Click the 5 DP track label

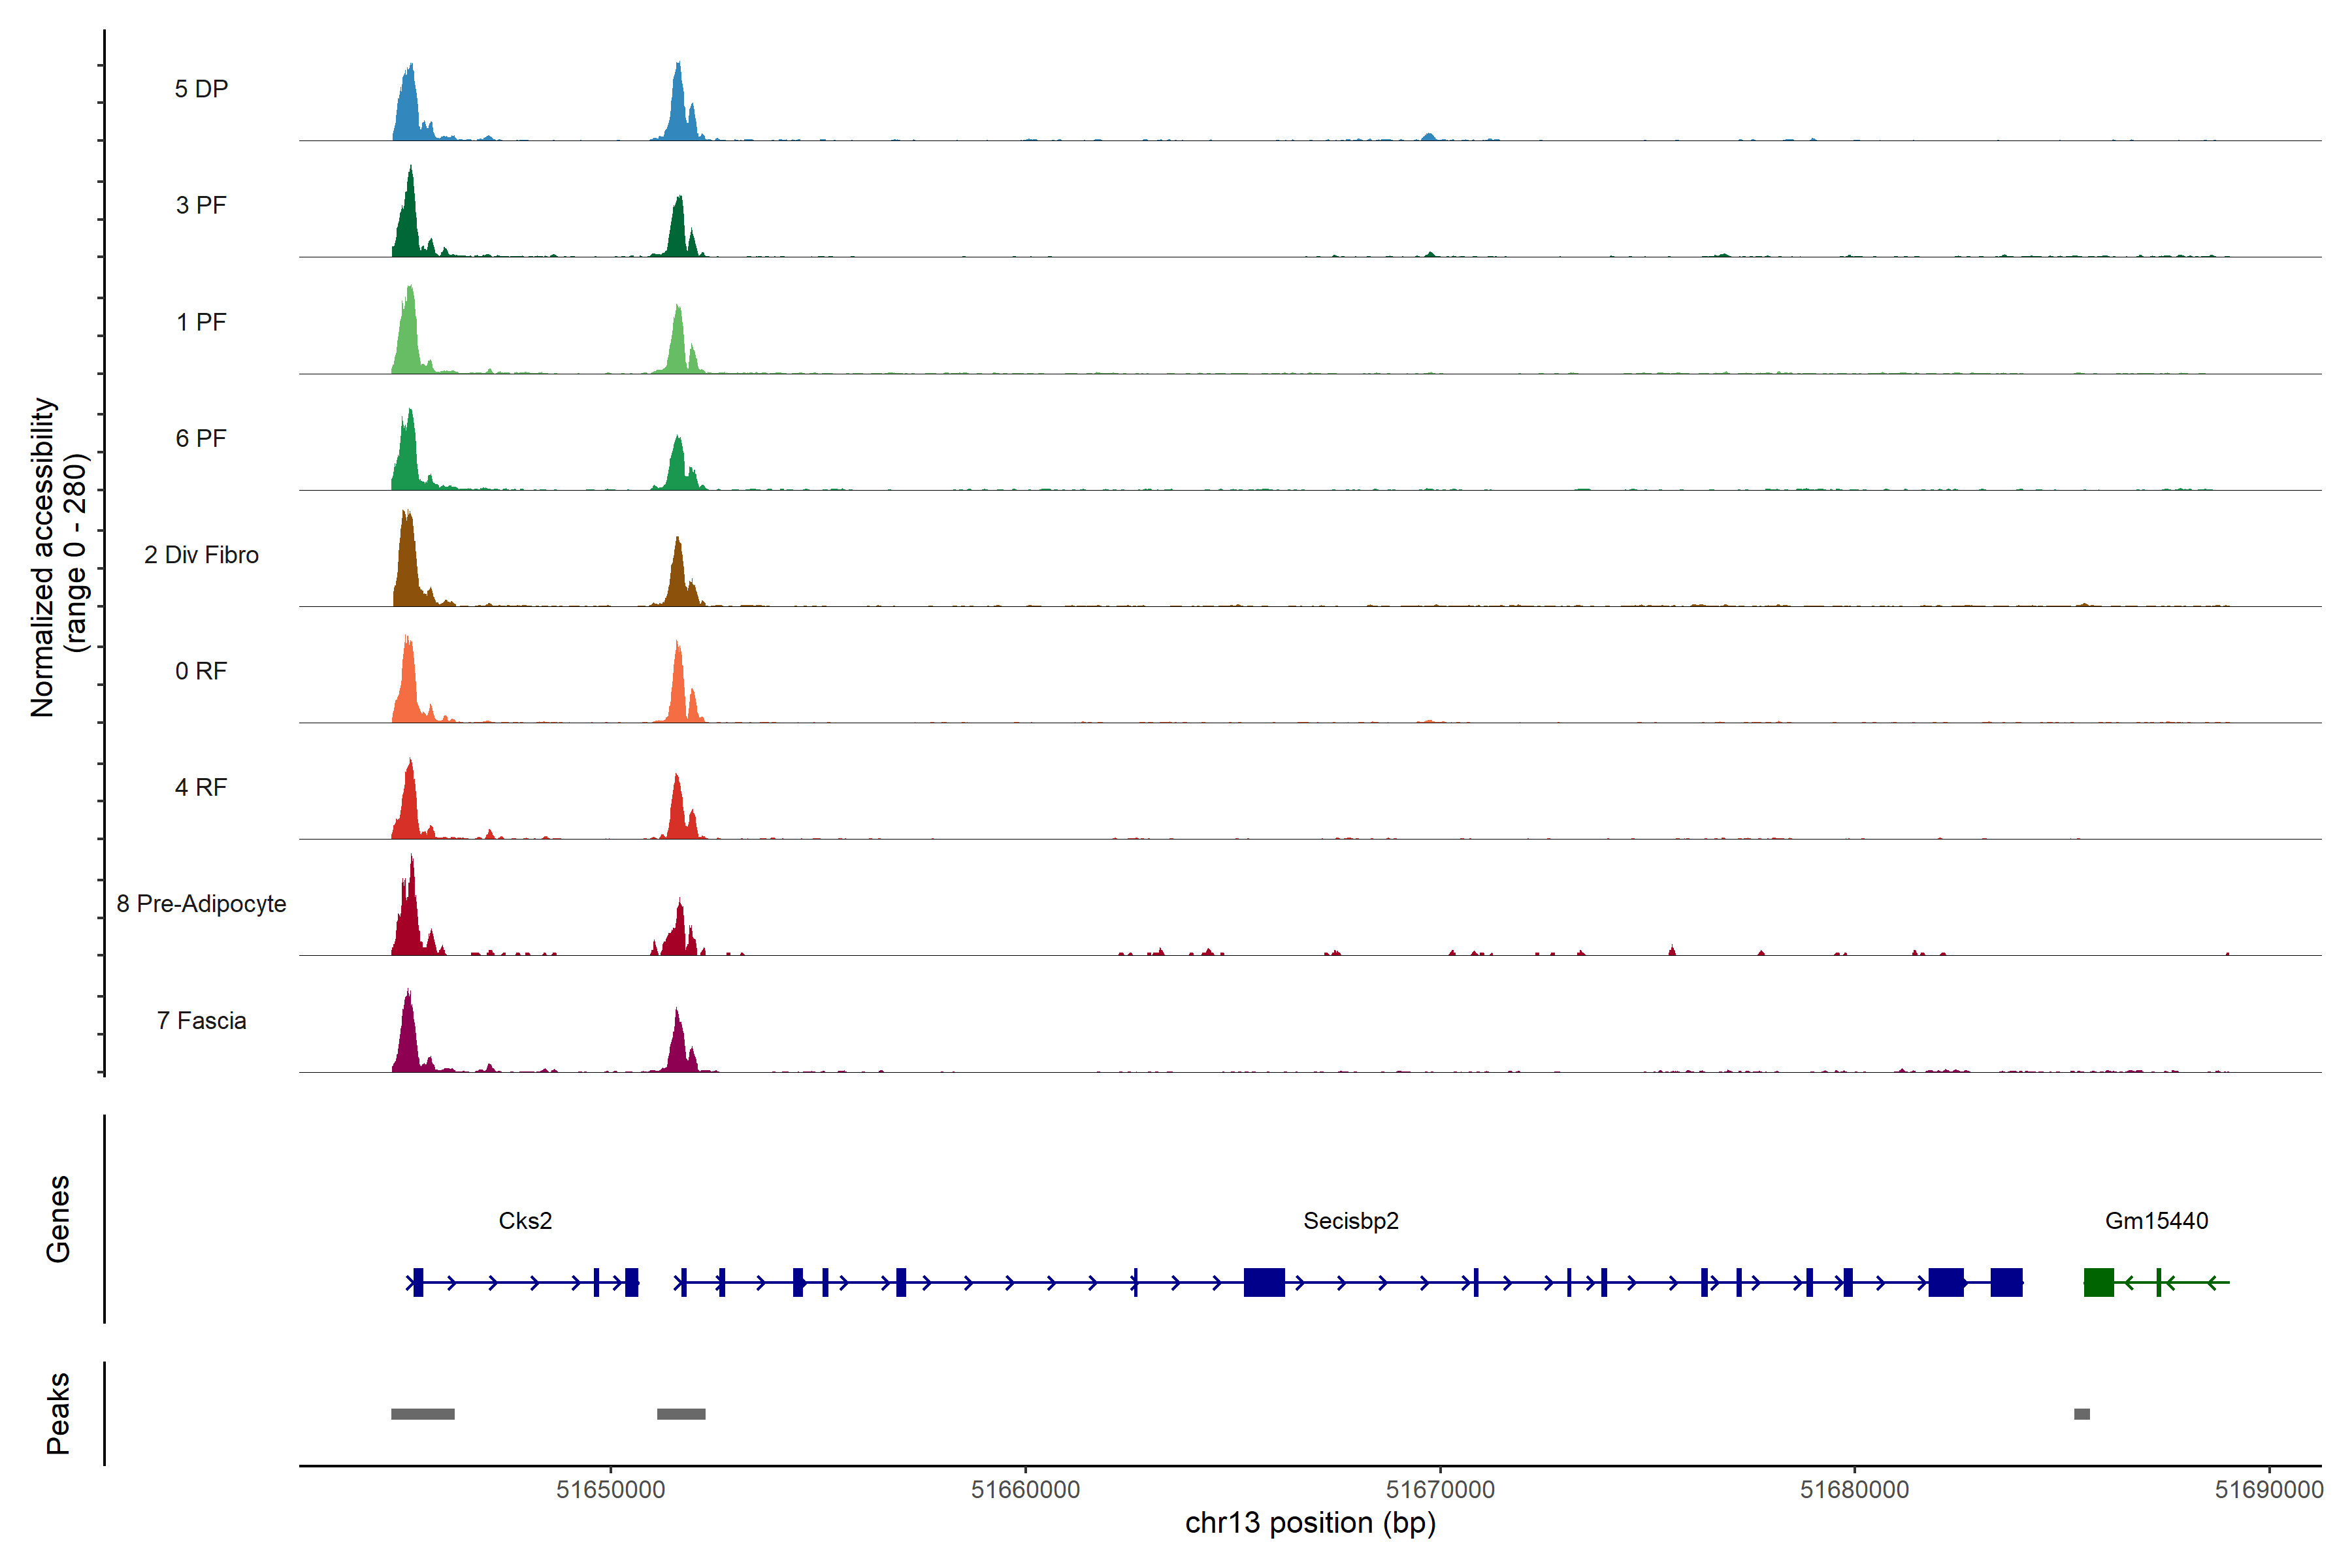point(201,89)
